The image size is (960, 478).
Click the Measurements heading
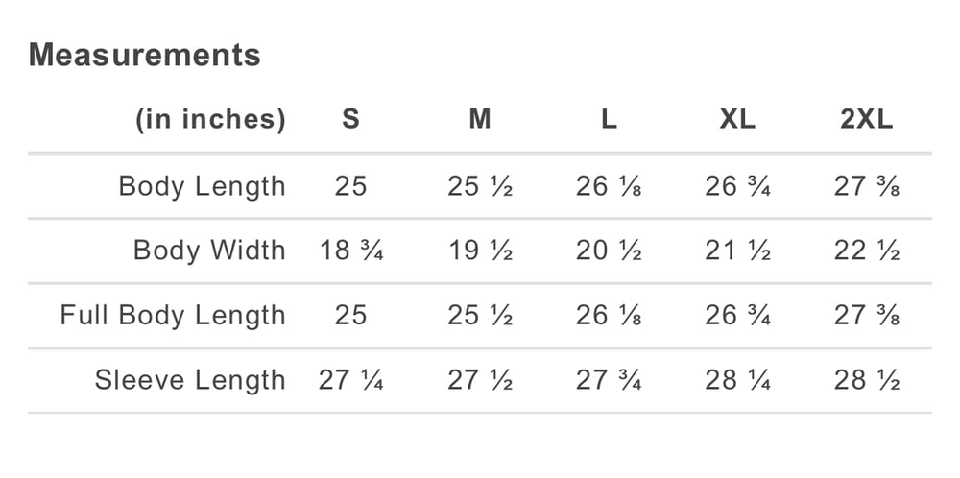[145, 56]
